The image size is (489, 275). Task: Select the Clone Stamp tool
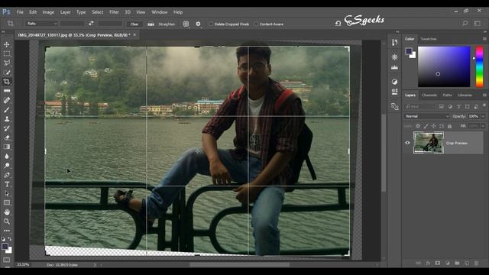point(7,119)
